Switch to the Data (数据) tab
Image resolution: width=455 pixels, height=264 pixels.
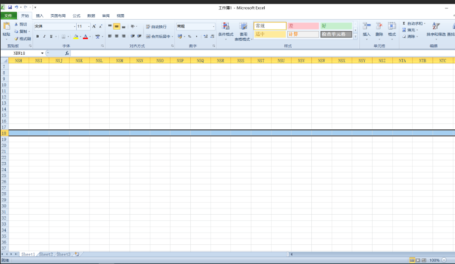pyautogui.click(x=91, y=15)
